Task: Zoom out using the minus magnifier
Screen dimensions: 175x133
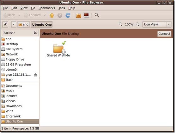Action: [120, 24]
